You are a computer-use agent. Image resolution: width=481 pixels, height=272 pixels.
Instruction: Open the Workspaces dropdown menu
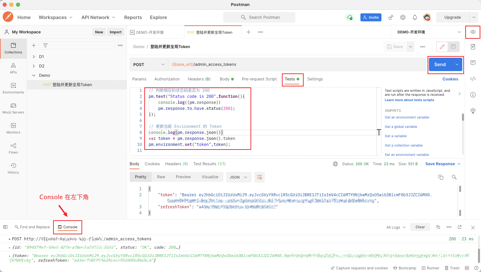(x=55, y=17)
